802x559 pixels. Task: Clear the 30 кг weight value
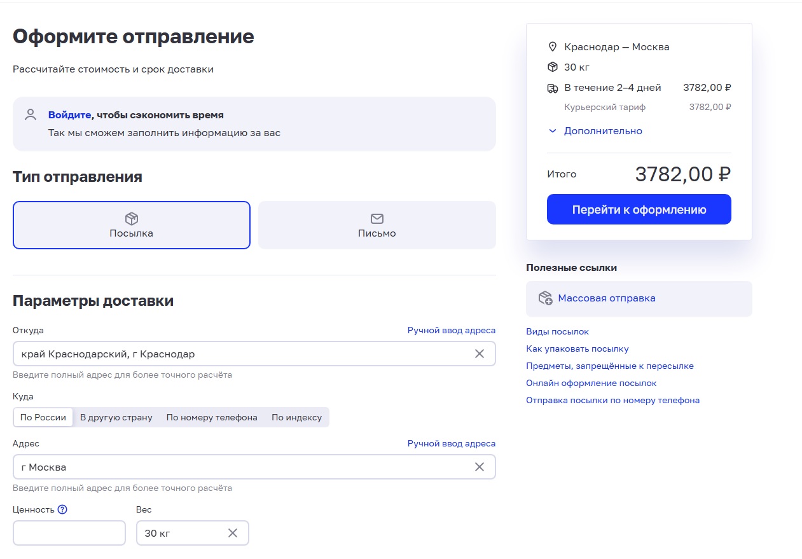(x=233, y=533)
